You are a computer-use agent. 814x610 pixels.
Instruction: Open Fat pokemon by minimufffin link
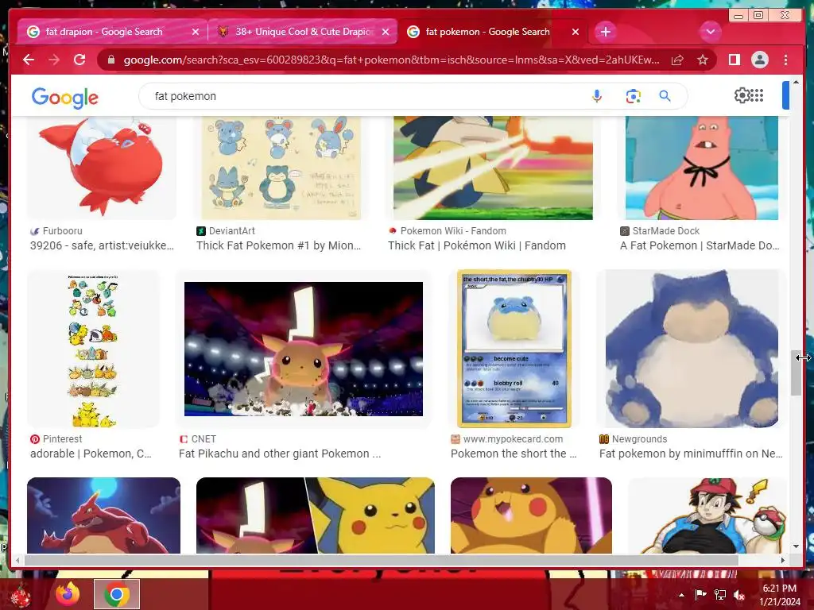pyautogui.click(x=691, y=454)
